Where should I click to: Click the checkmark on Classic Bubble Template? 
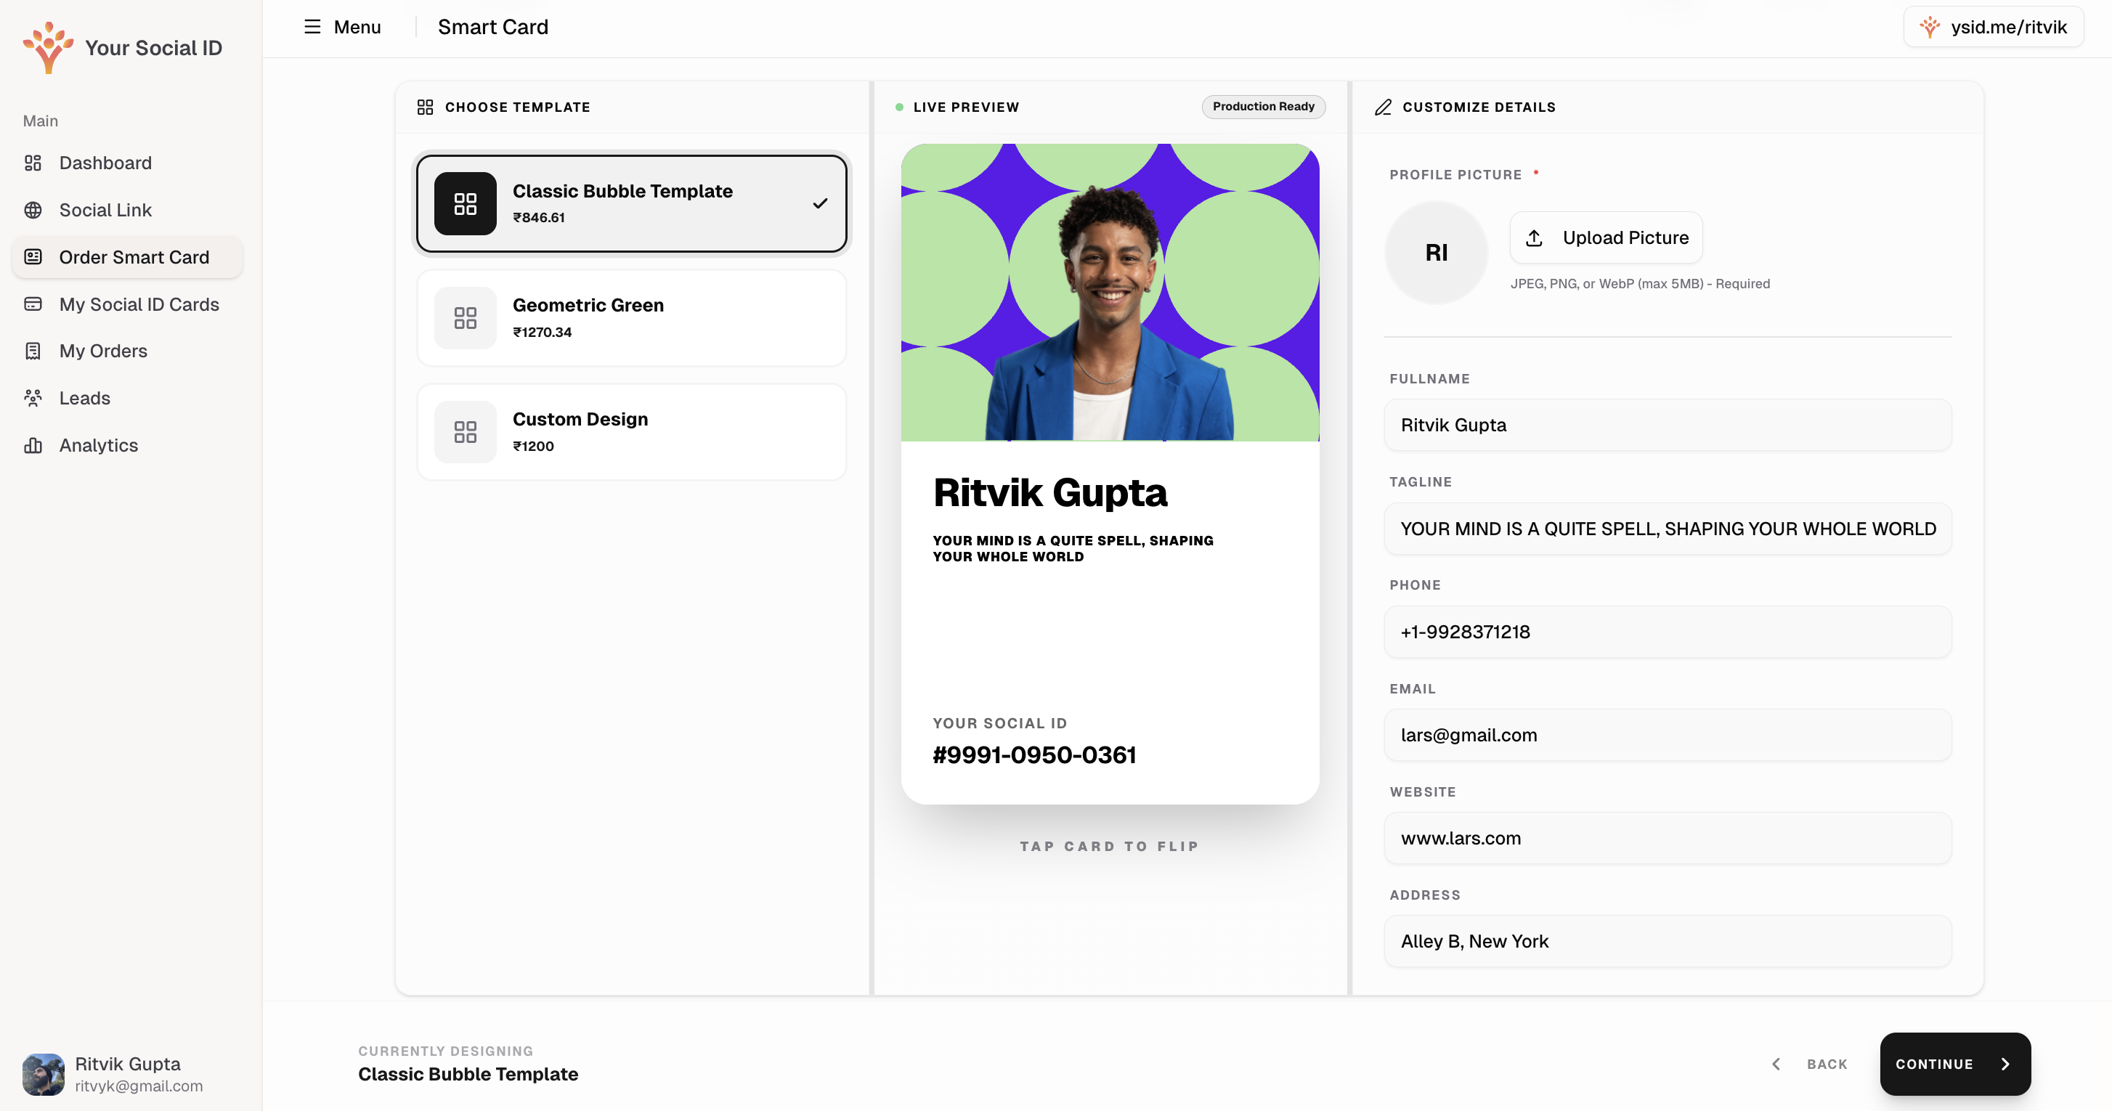(x=819, y=203)
